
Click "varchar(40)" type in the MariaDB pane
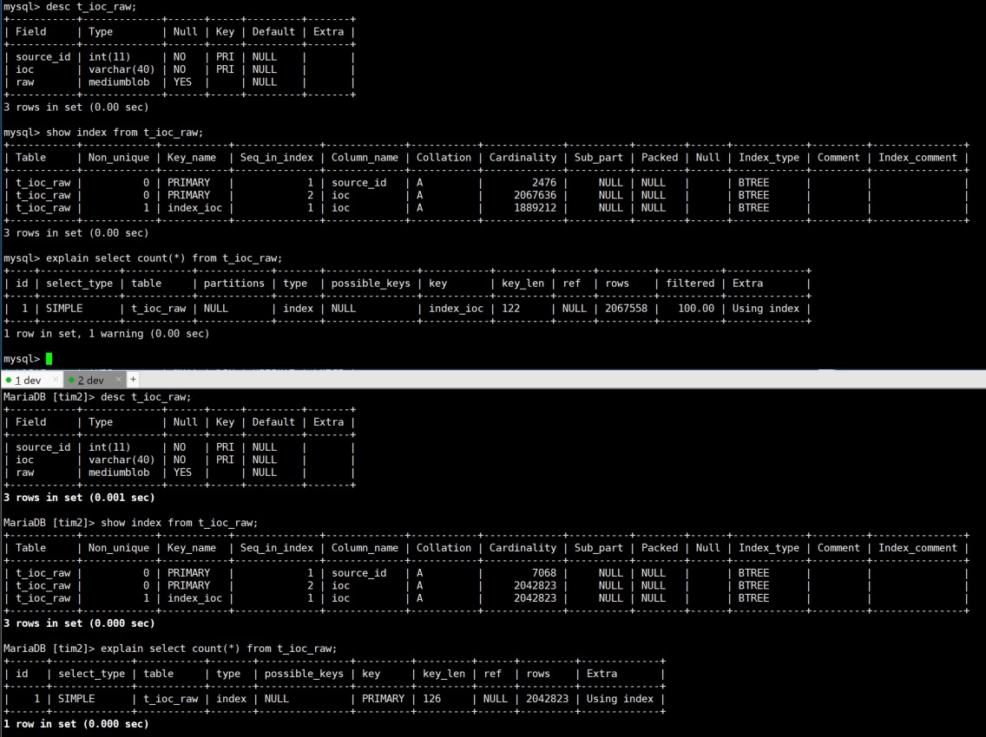point(122,460)
